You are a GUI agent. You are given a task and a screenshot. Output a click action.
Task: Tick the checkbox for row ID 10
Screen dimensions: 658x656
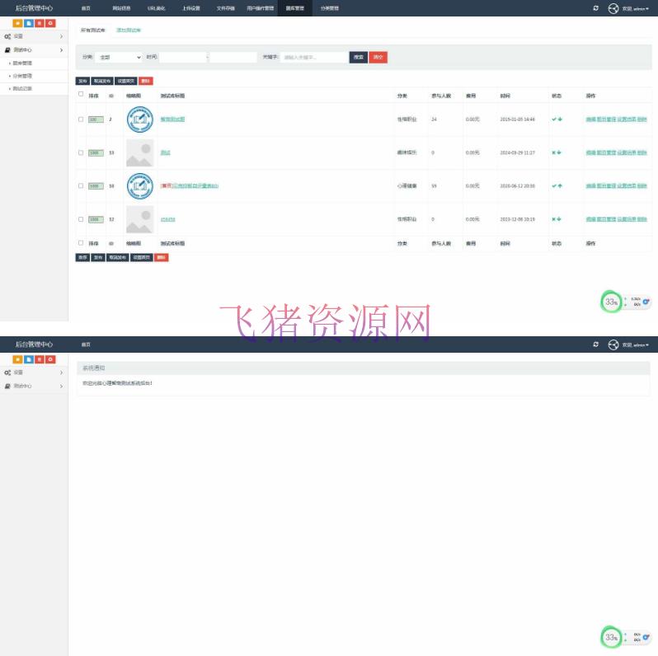[81, 185]
